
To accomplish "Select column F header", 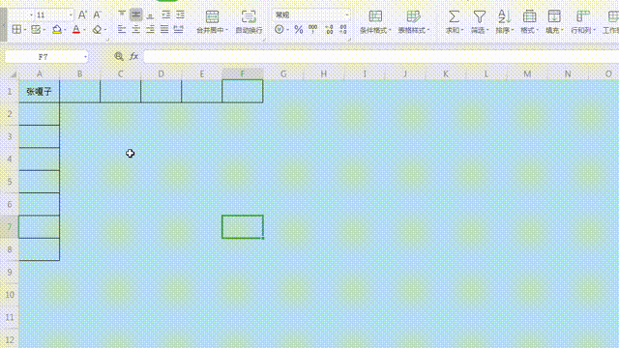I will (243, 73).
